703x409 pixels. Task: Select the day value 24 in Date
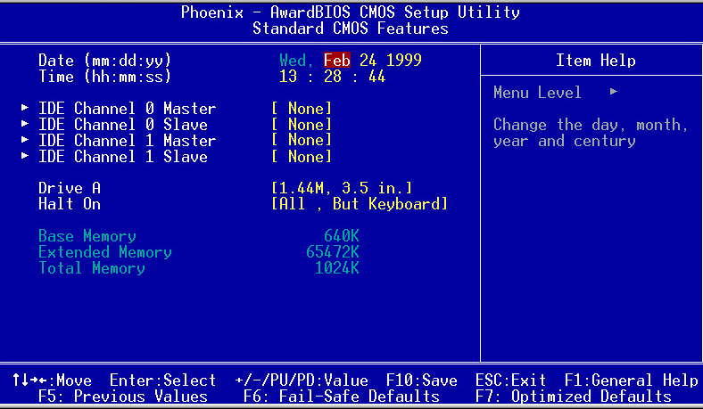point(368,61)
